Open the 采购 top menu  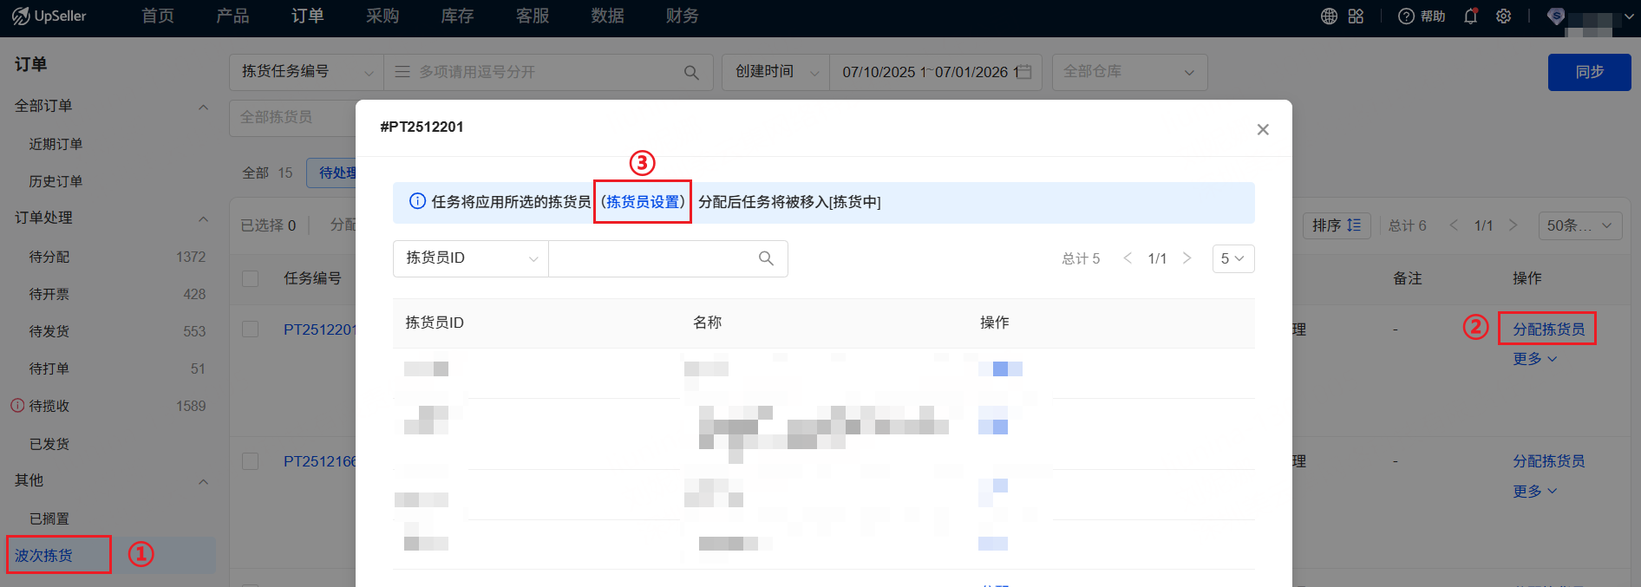tap(382, 16)
